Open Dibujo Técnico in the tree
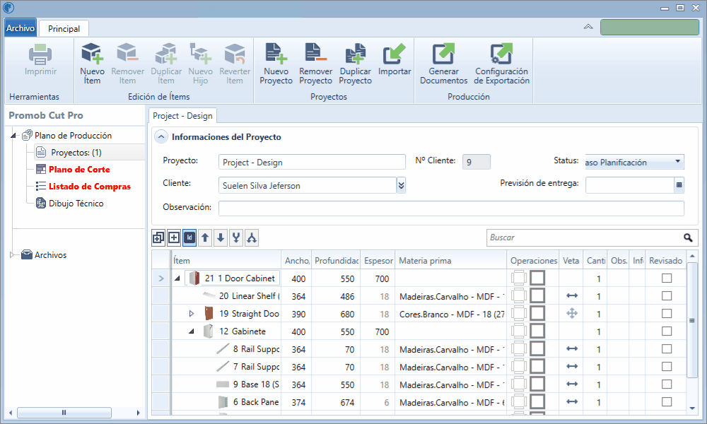The height and width of the screenshot is (424, 707). [x=76, y=204]
